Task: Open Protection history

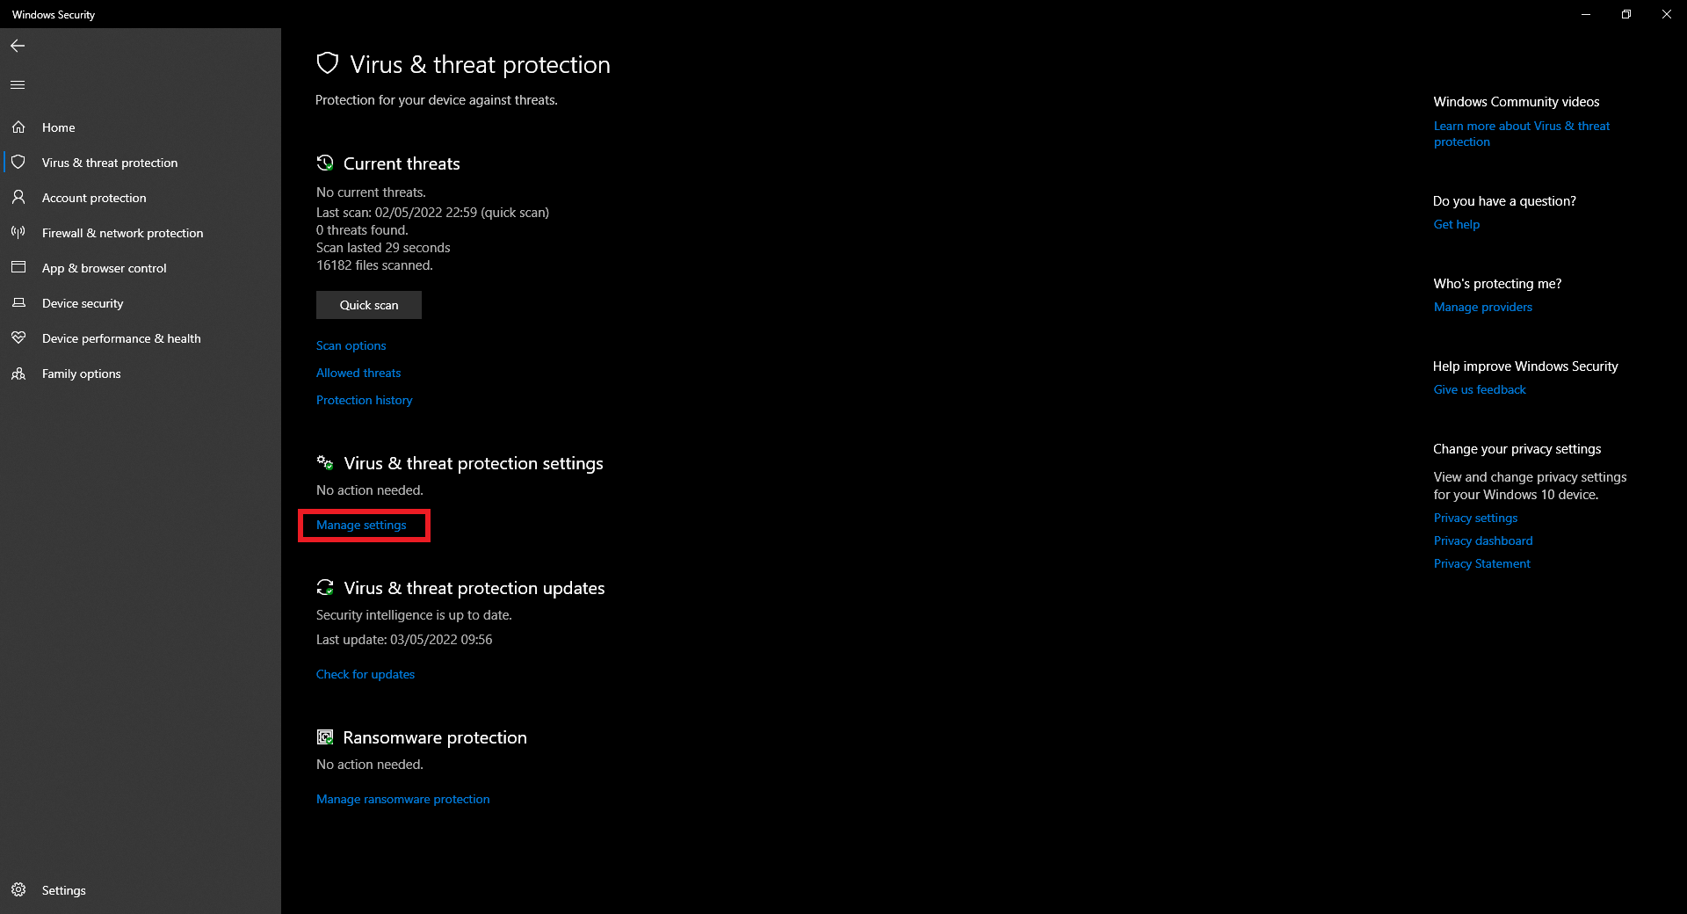Action: pos(364,400)
